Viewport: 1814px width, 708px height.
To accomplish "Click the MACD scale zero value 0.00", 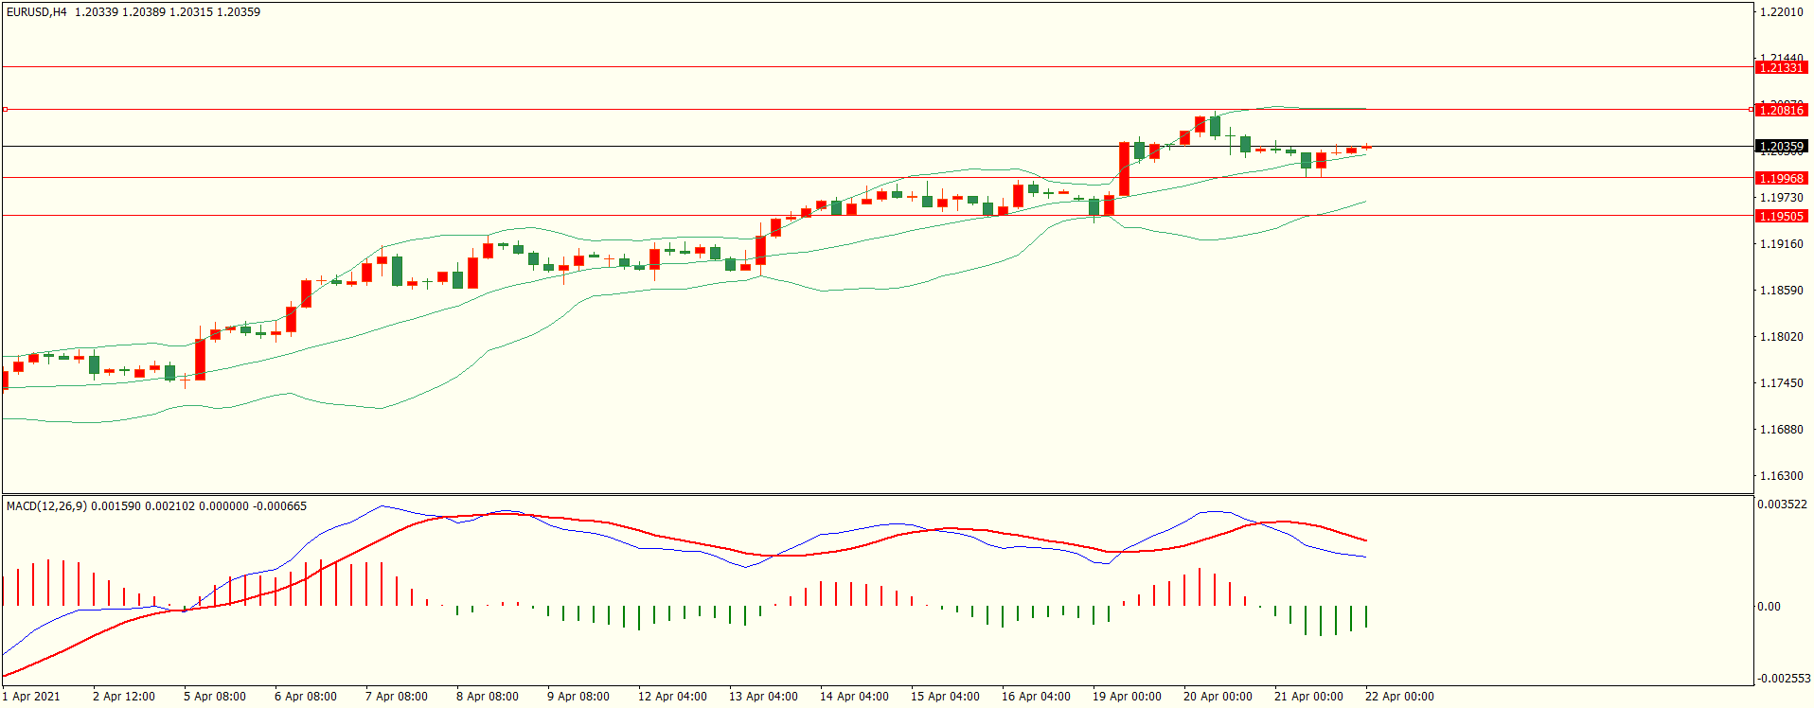I will tap(1769, 607).
